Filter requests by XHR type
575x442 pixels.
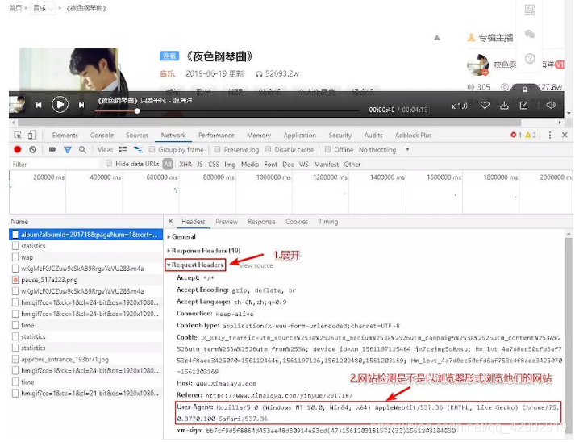coord(185,165)
